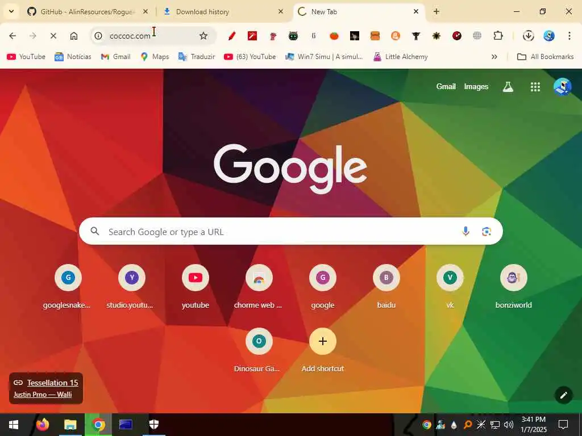Open the Extensions puzzle piece menu
Image resolution: width=582 pixels, height=436 pixels.
pos(498,36)
